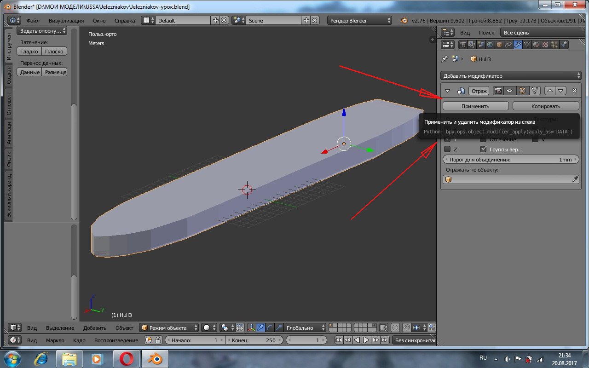Viewport: 589px width, 368px height.
Task: Open the Добавить menu in viewport
Action: click(95, 328)
